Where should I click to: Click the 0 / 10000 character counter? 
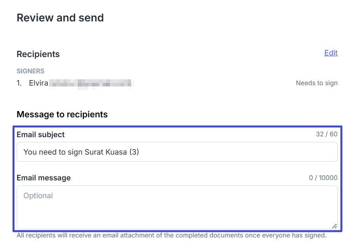tap(323, 178)
